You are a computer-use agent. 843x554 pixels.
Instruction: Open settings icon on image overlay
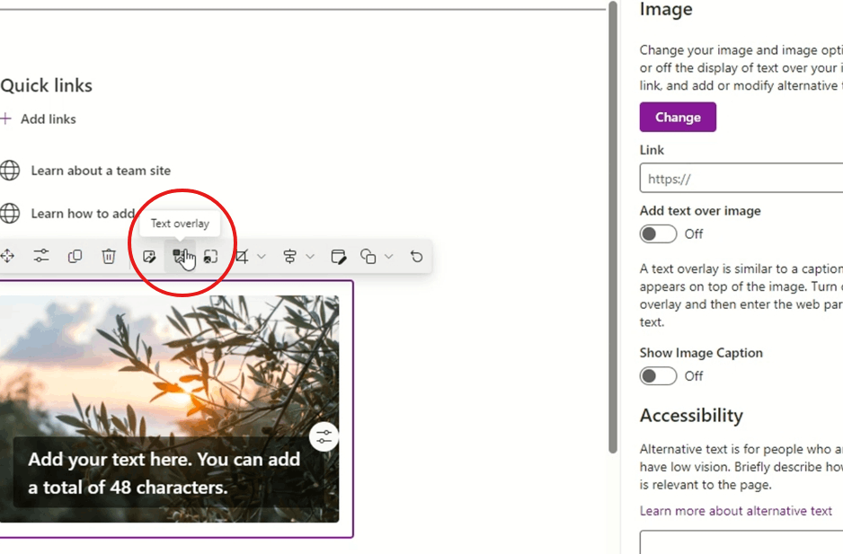click(x=324, y=437)
